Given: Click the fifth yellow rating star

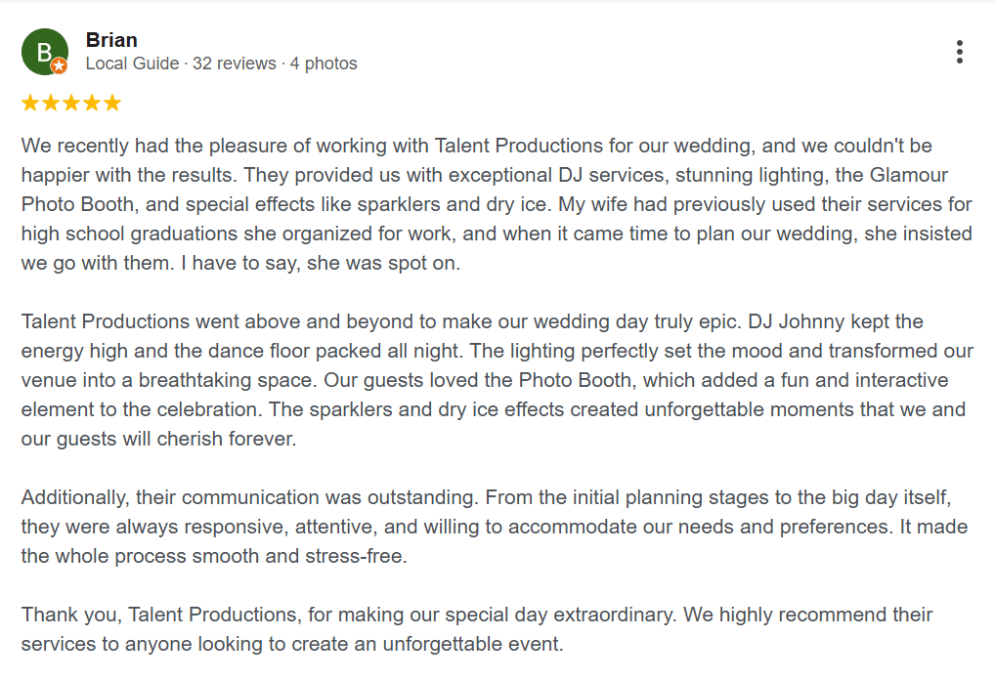Looking at the screenshot, I should 112,103.
